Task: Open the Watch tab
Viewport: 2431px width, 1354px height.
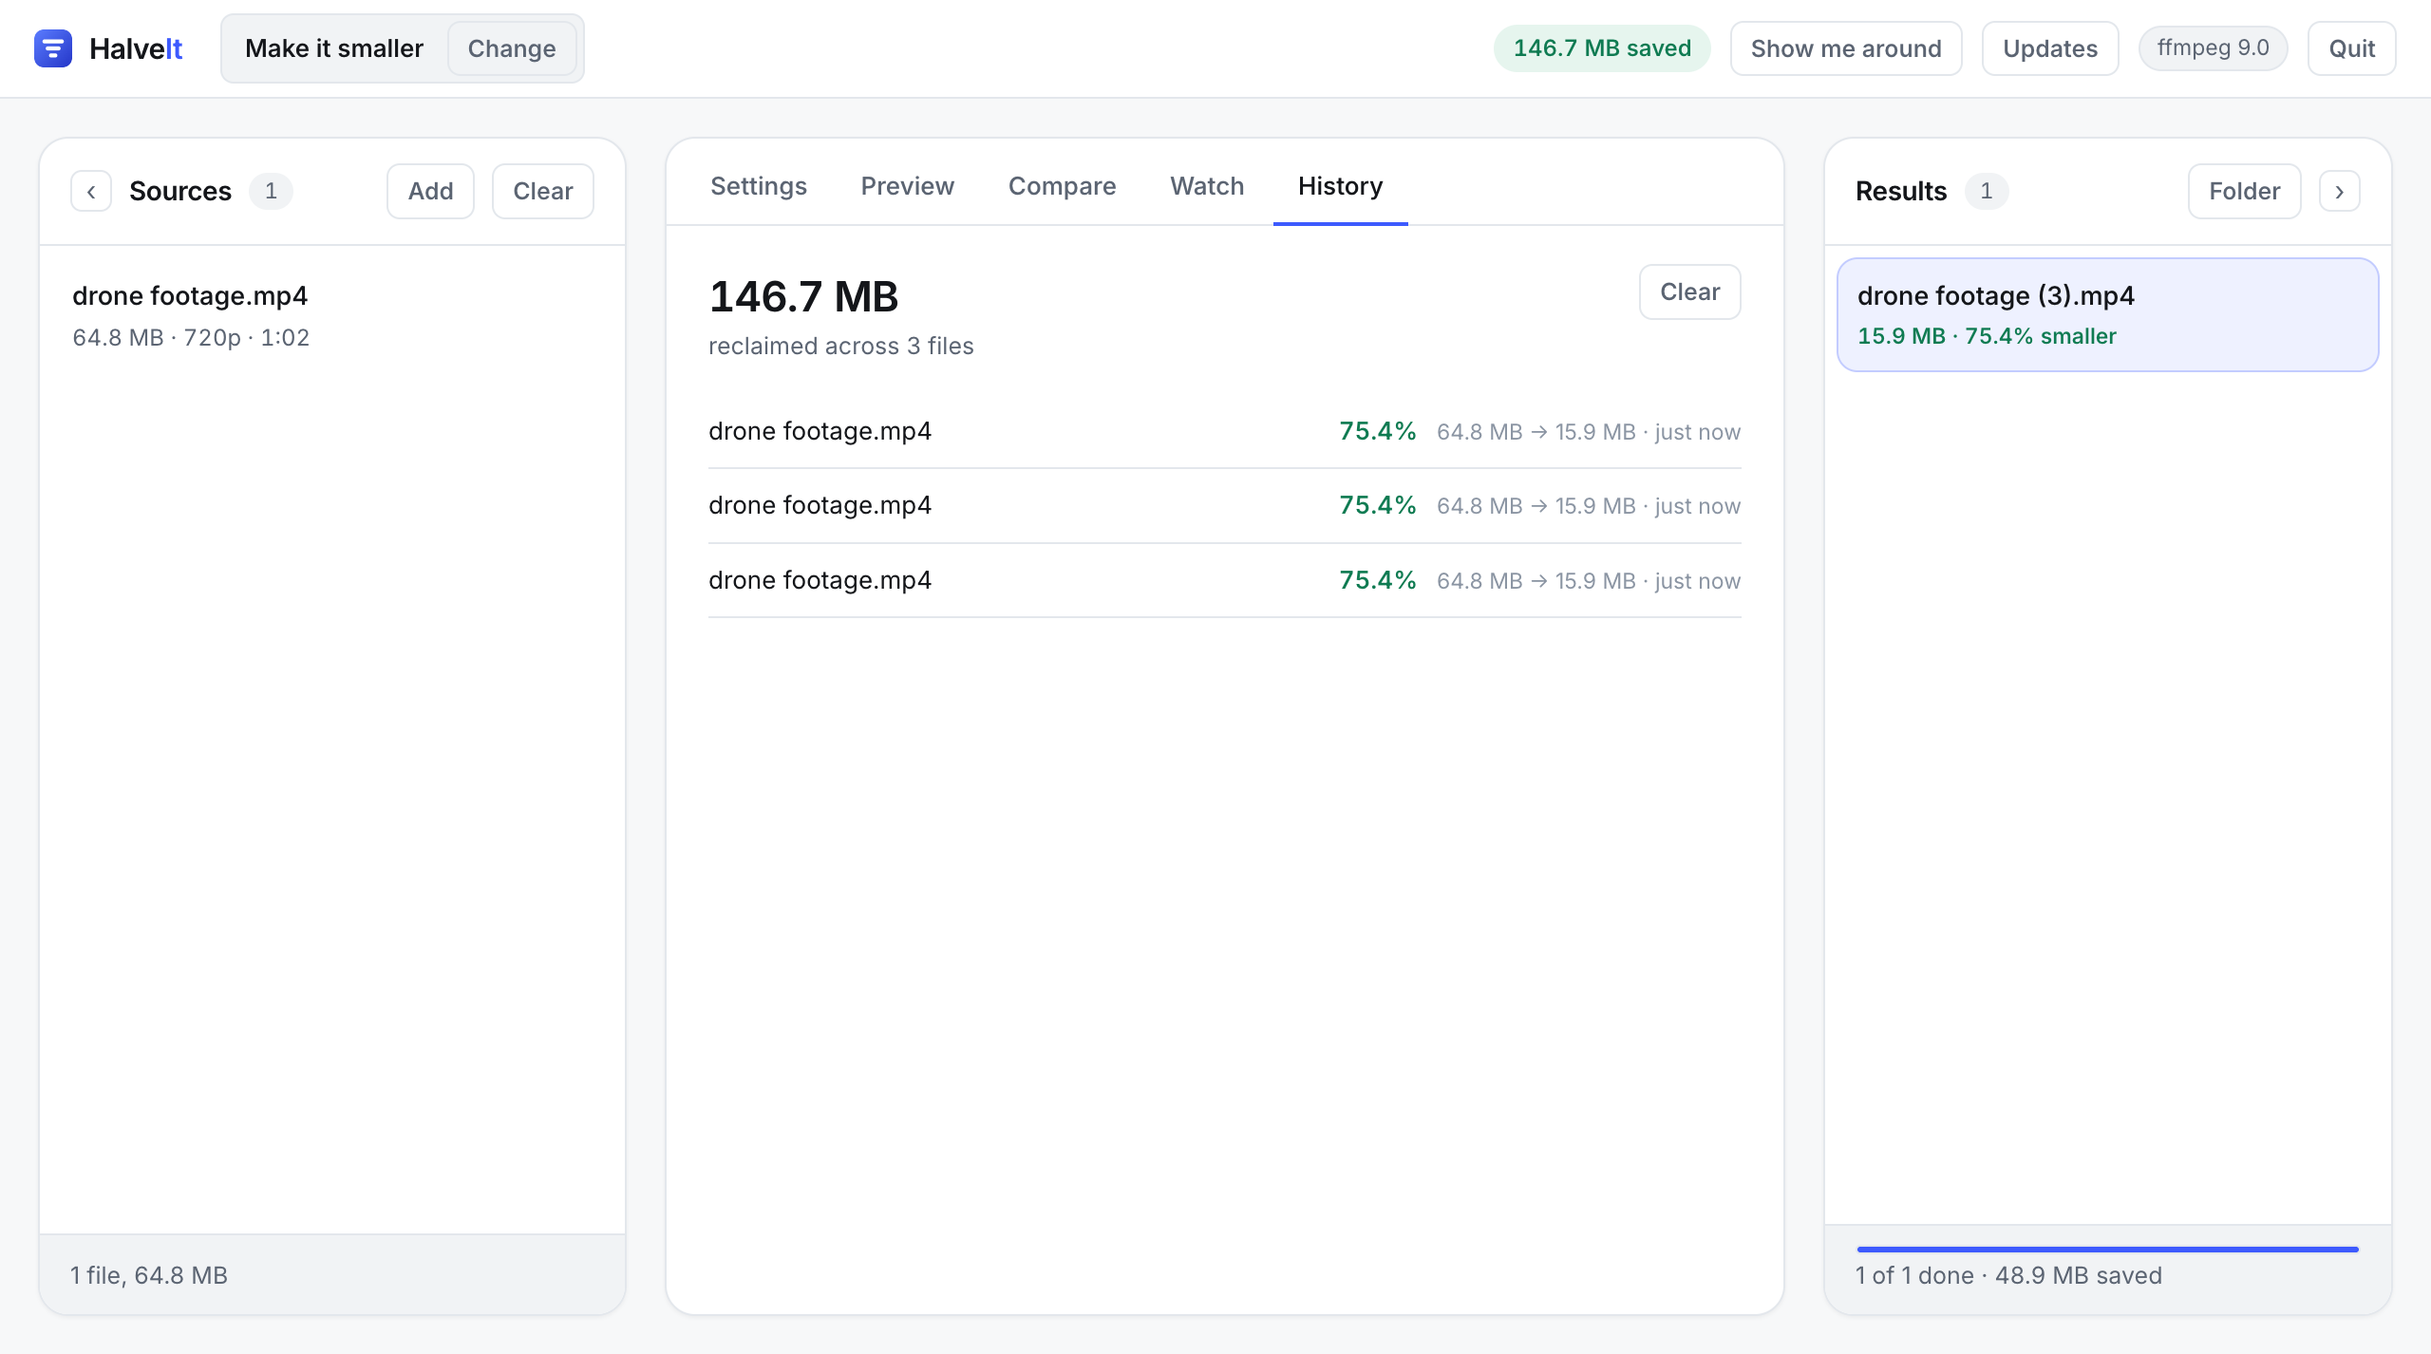Action: click(1207, 186)
